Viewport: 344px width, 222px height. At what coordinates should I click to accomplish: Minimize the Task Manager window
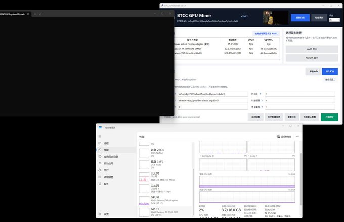[283, 126]
